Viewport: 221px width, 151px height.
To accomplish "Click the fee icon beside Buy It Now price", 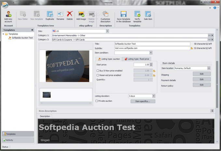I will click(154, 71).
